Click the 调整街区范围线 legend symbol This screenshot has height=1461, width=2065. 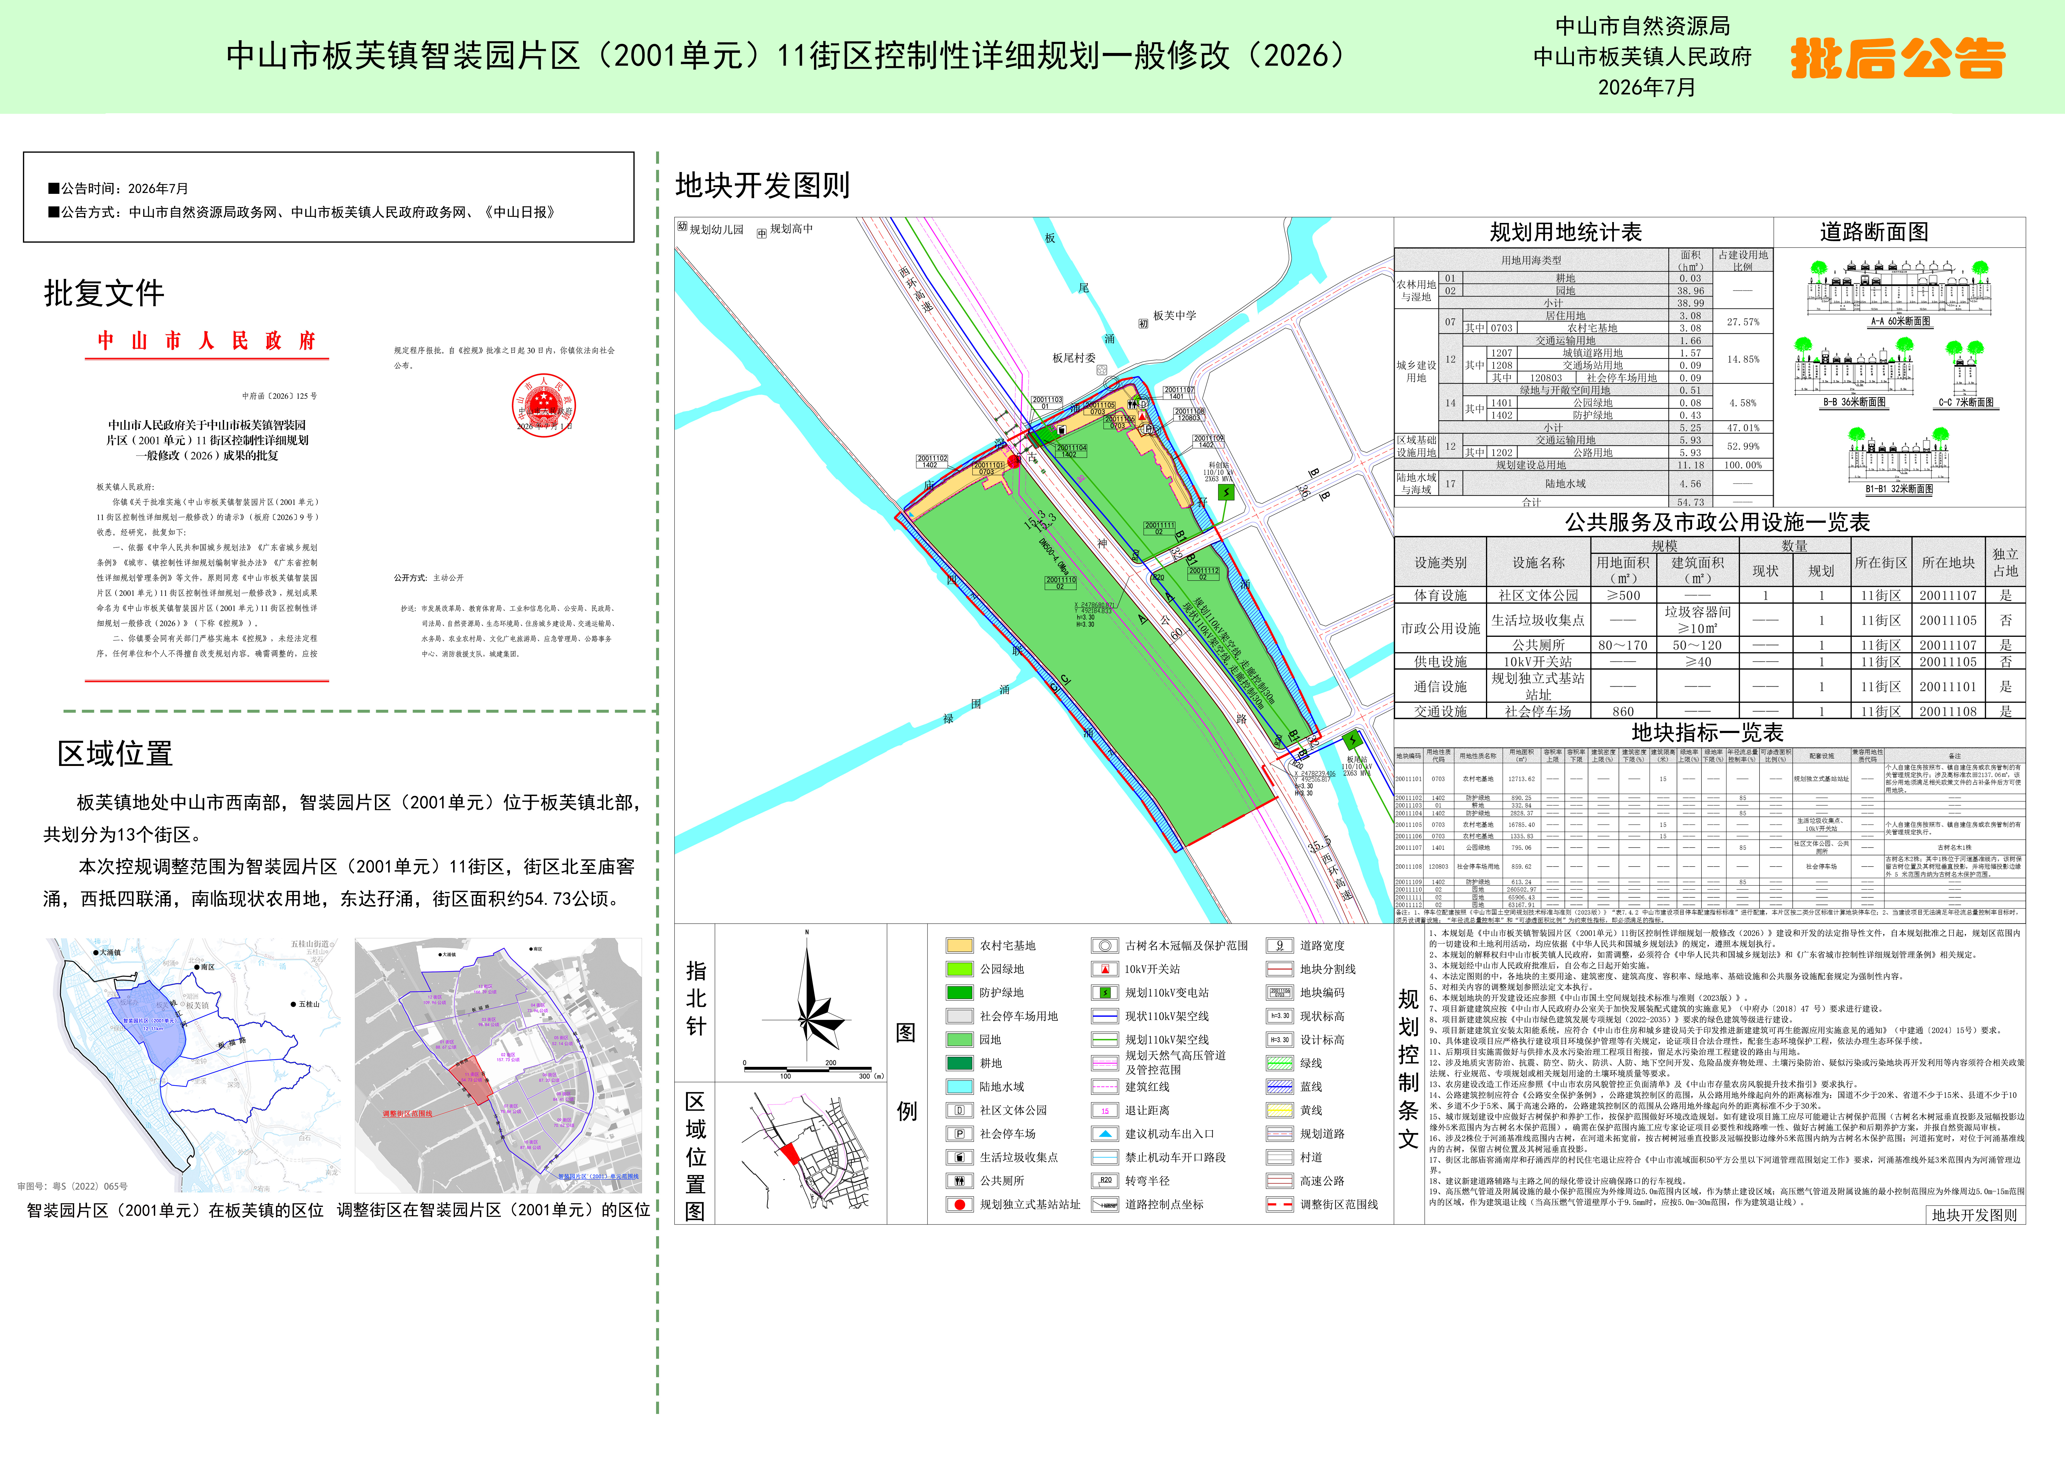1280,1205
